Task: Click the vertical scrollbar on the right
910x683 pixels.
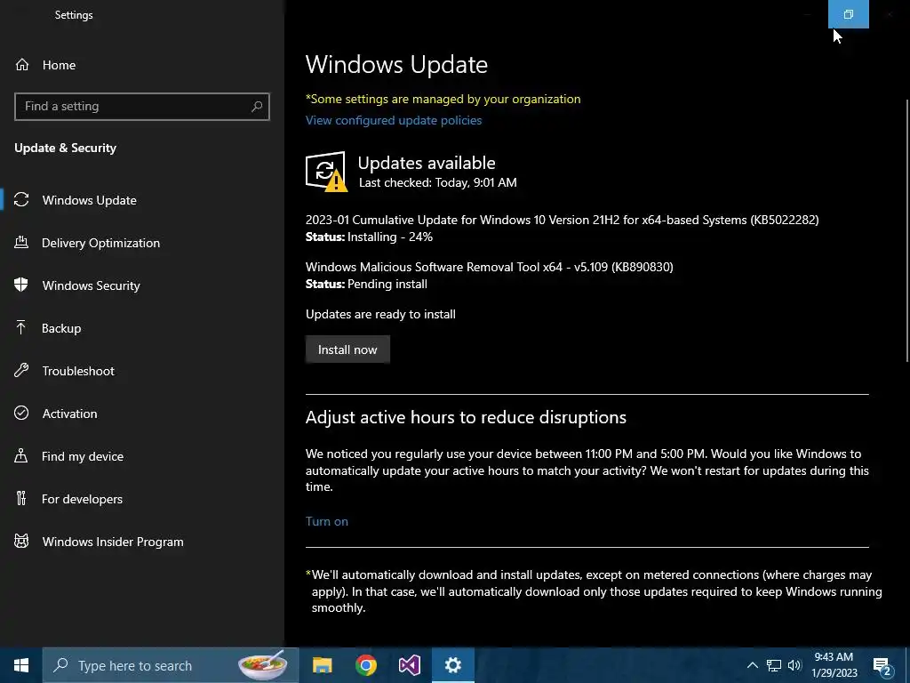Action: tap(906, 231)
